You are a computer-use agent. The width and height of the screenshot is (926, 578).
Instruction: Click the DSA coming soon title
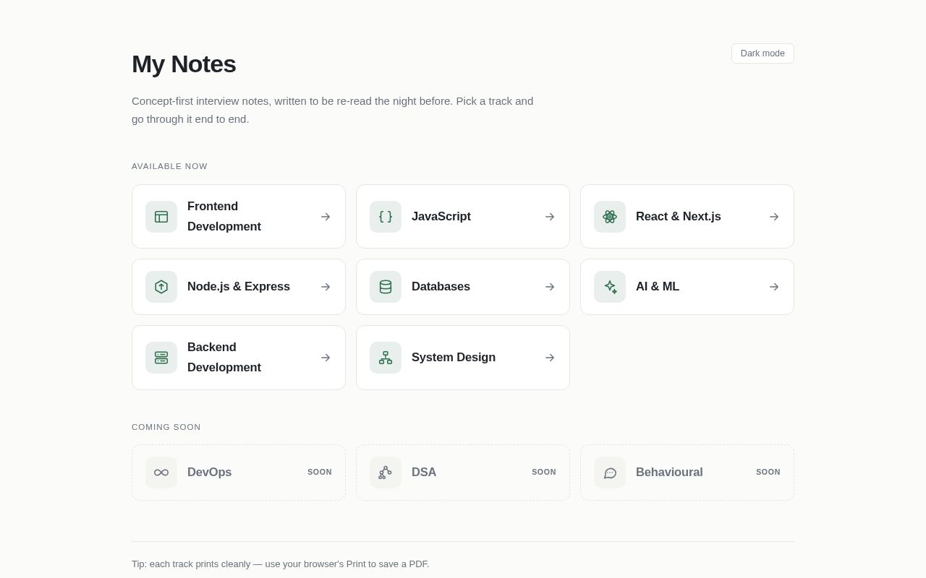click(x=424, y=473)
